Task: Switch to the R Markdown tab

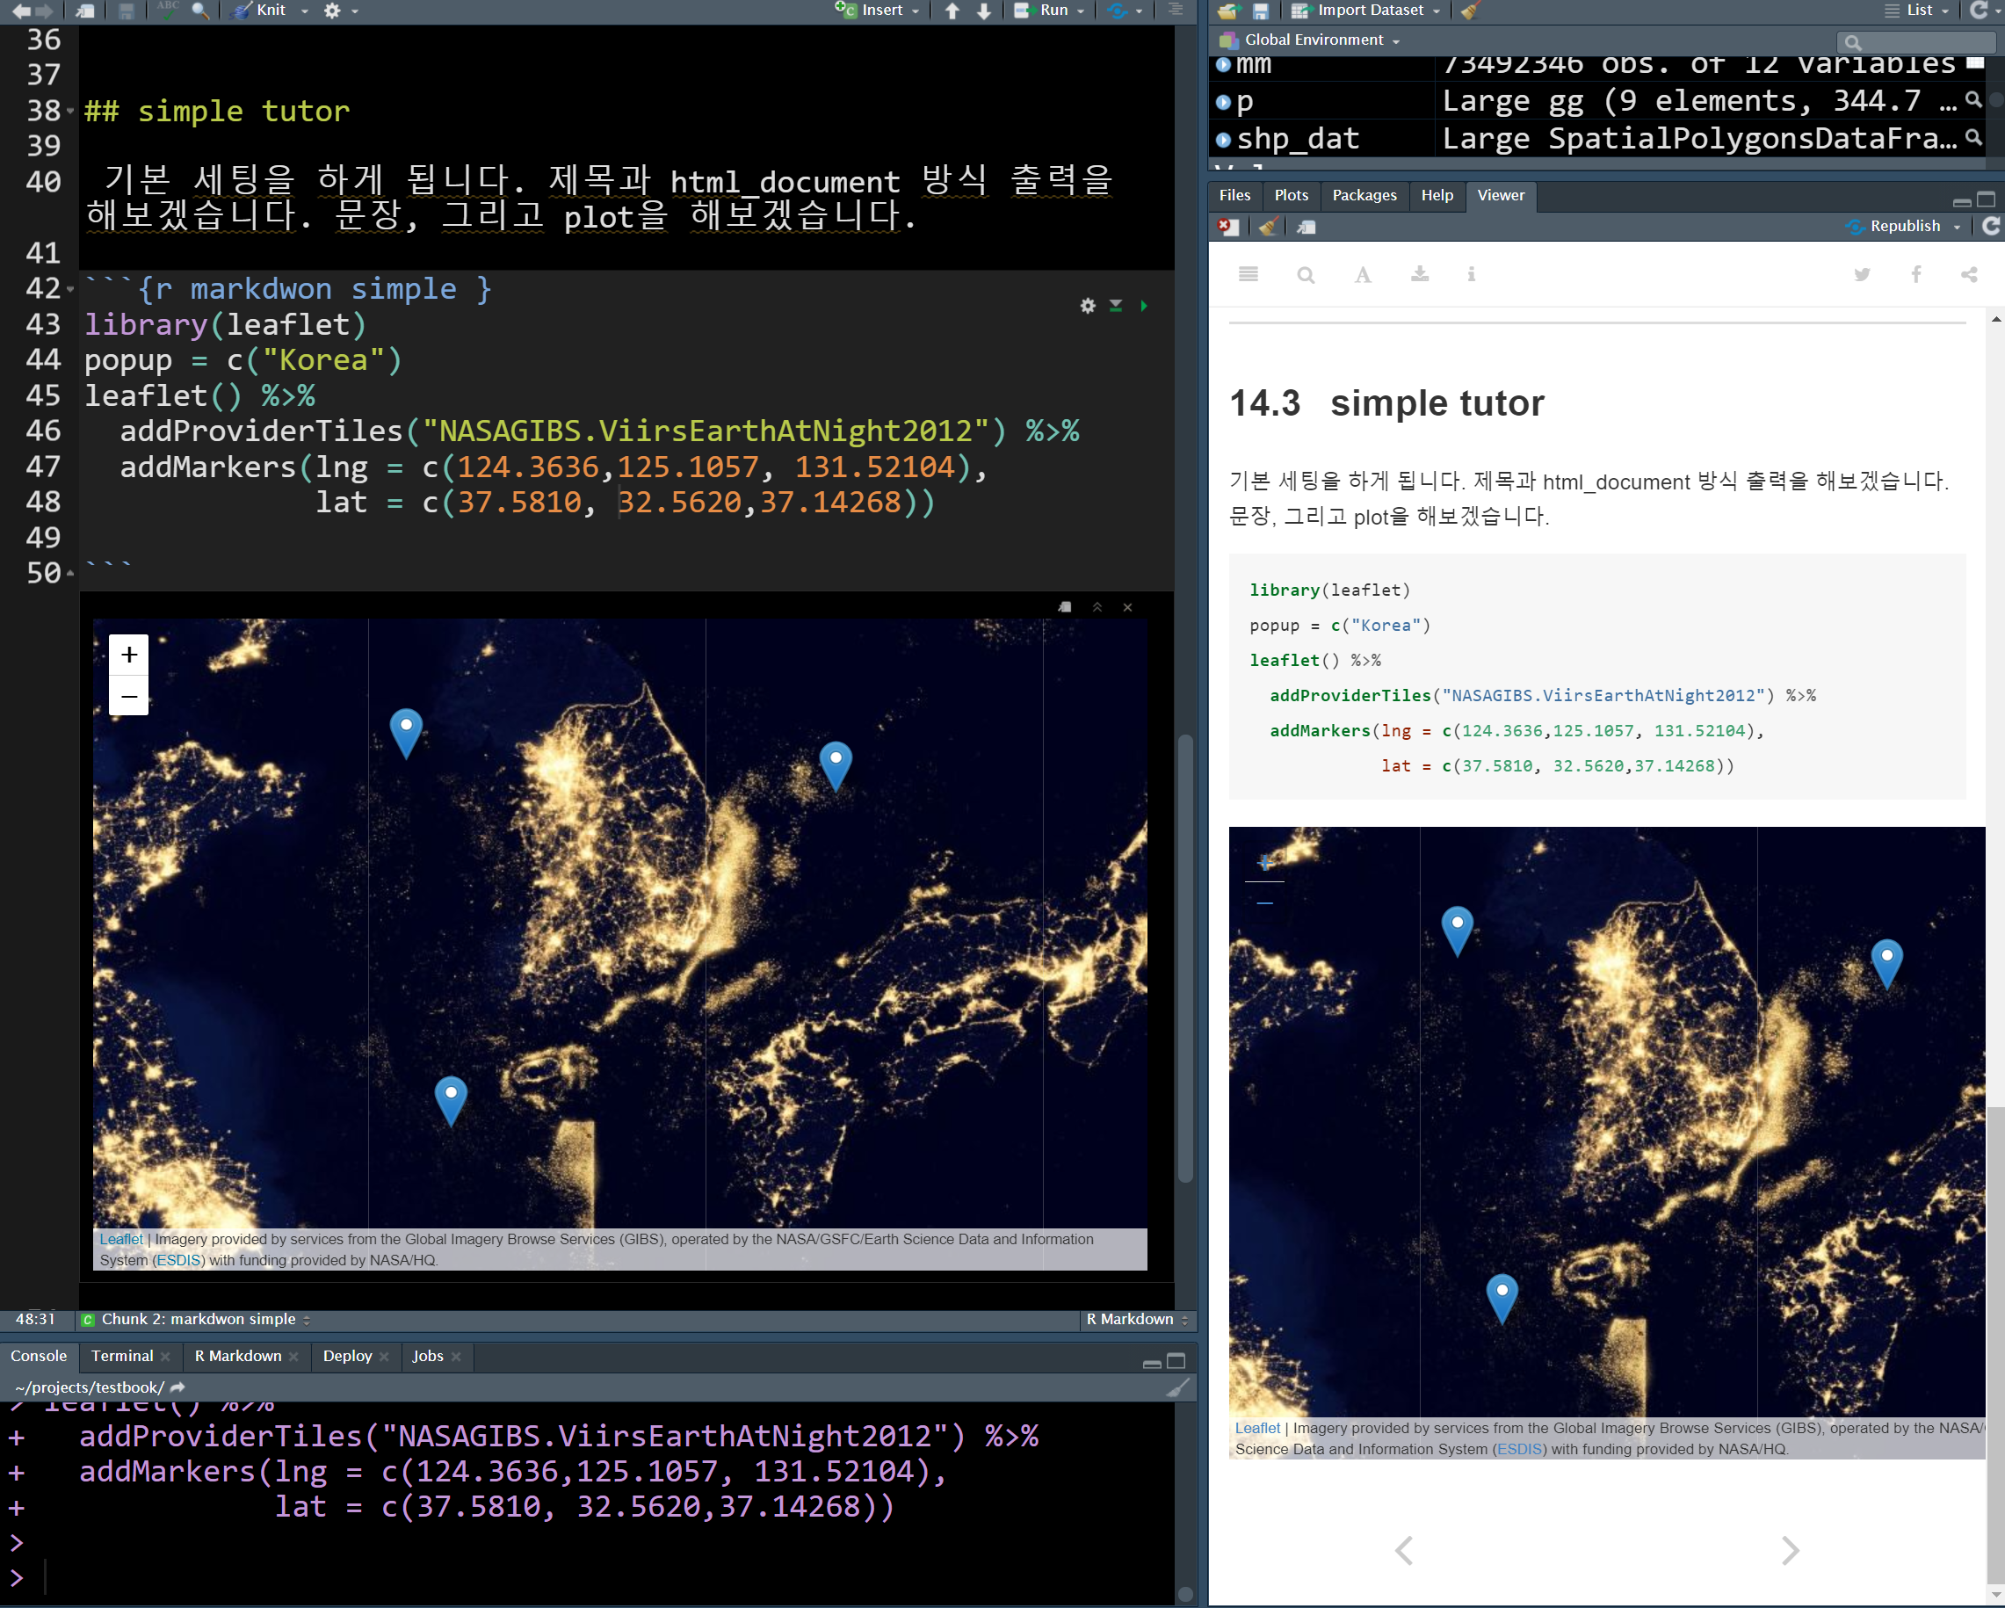Action: pyautogui.click(x=238, y=1356)
